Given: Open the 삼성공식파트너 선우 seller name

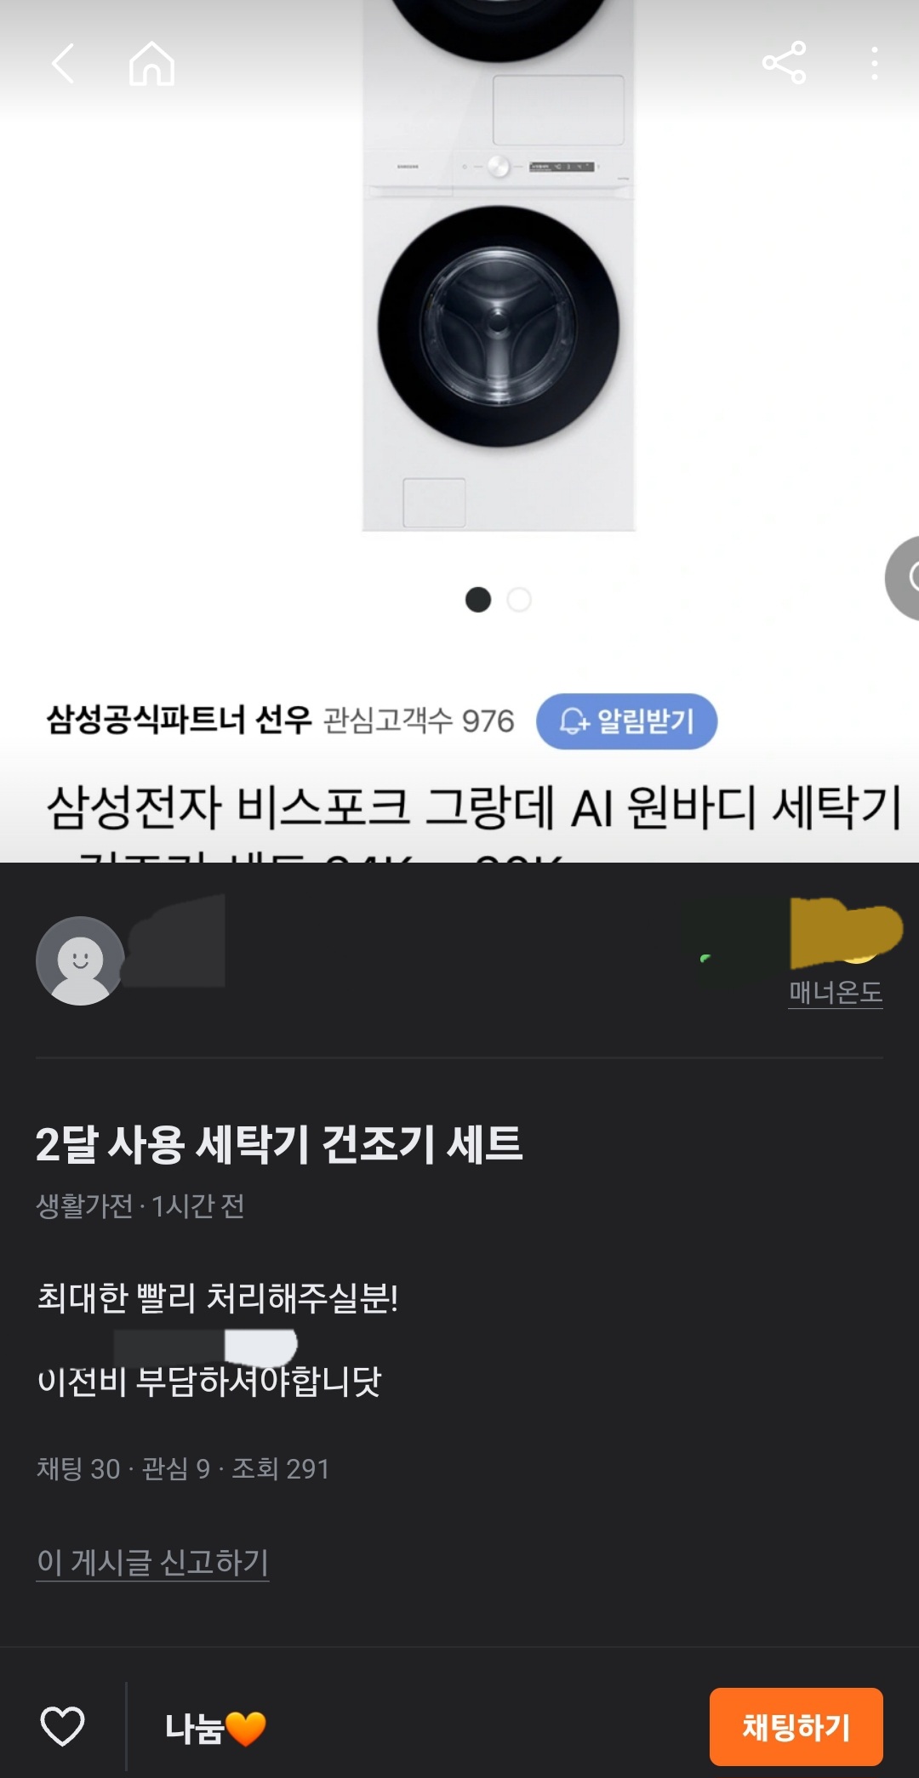Looking at the screenshot, I should click(180, 720).
